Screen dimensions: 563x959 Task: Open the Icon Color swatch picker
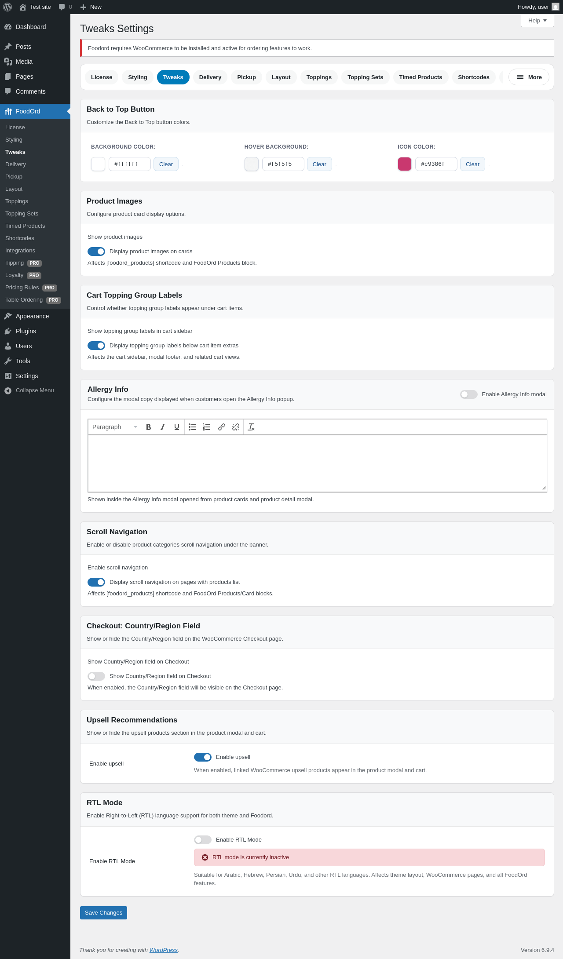pyautogui.click(x=405, y=164)
